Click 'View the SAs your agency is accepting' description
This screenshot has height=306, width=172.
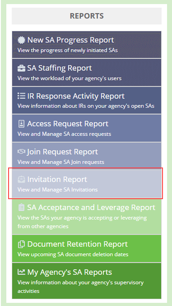pos(82,222)
